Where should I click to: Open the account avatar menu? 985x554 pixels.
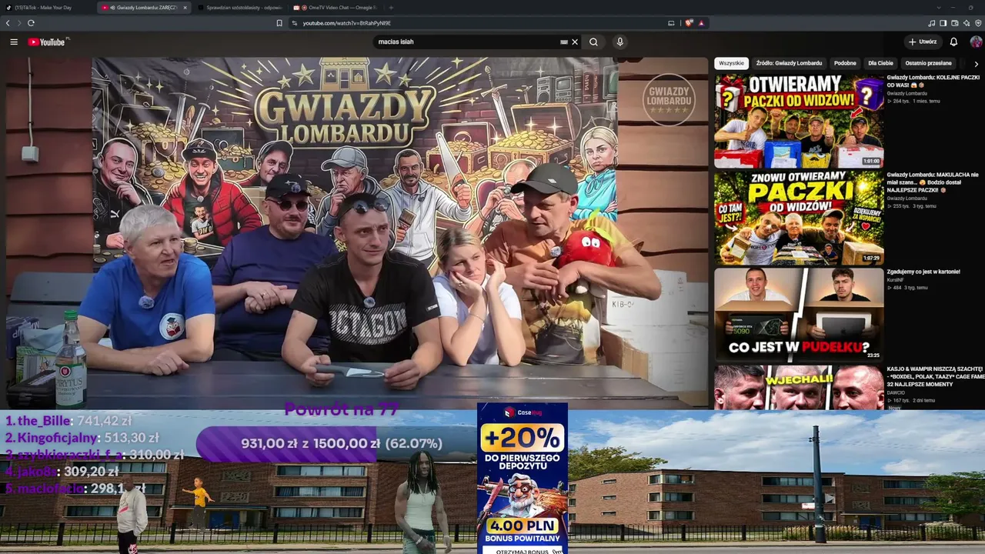coord(976,42)
